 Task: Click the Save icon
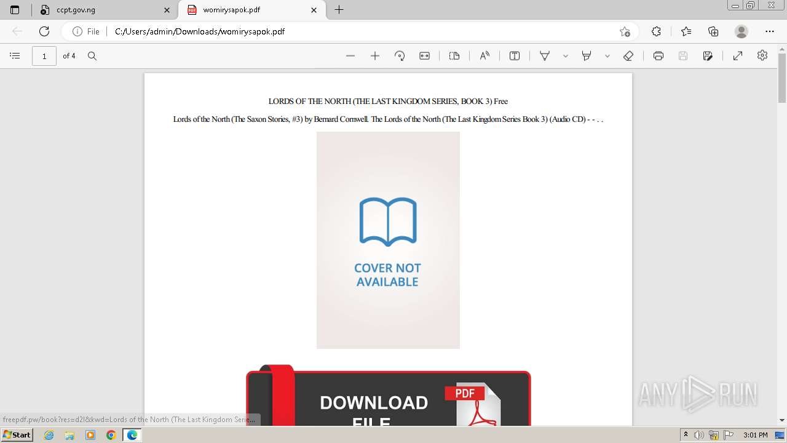pyautogui.click(x=683, y=56)
